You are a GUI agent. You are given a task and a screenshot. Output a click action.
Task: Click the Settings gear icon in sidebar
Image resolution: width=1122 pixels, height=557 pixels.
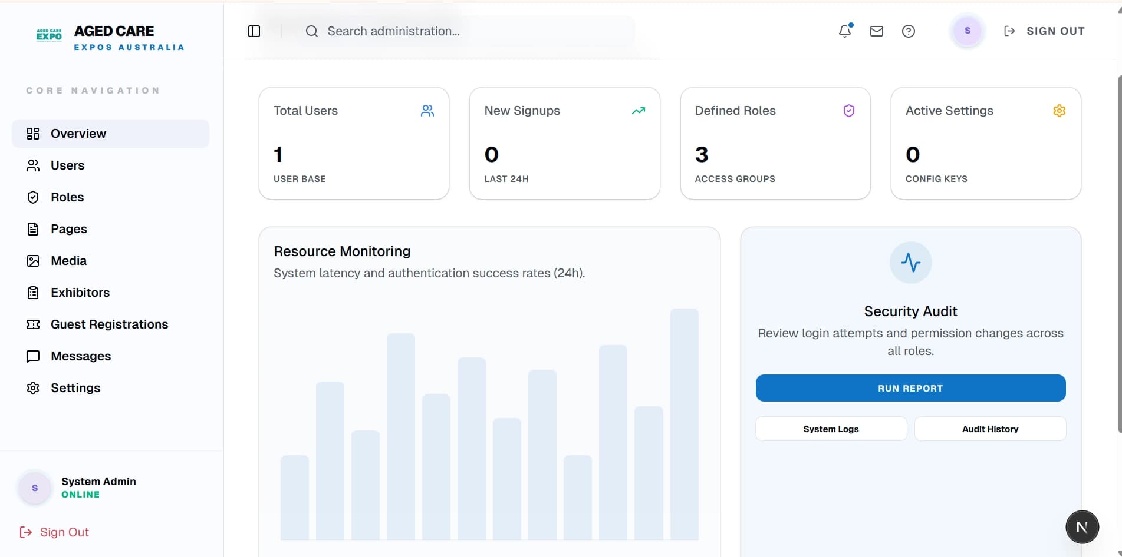pyautogui.click(x=33, y=388)
